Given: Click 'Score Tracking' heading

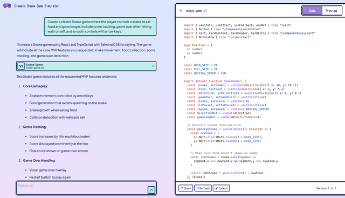Looking at the screenshot, I should pos(34,127).
